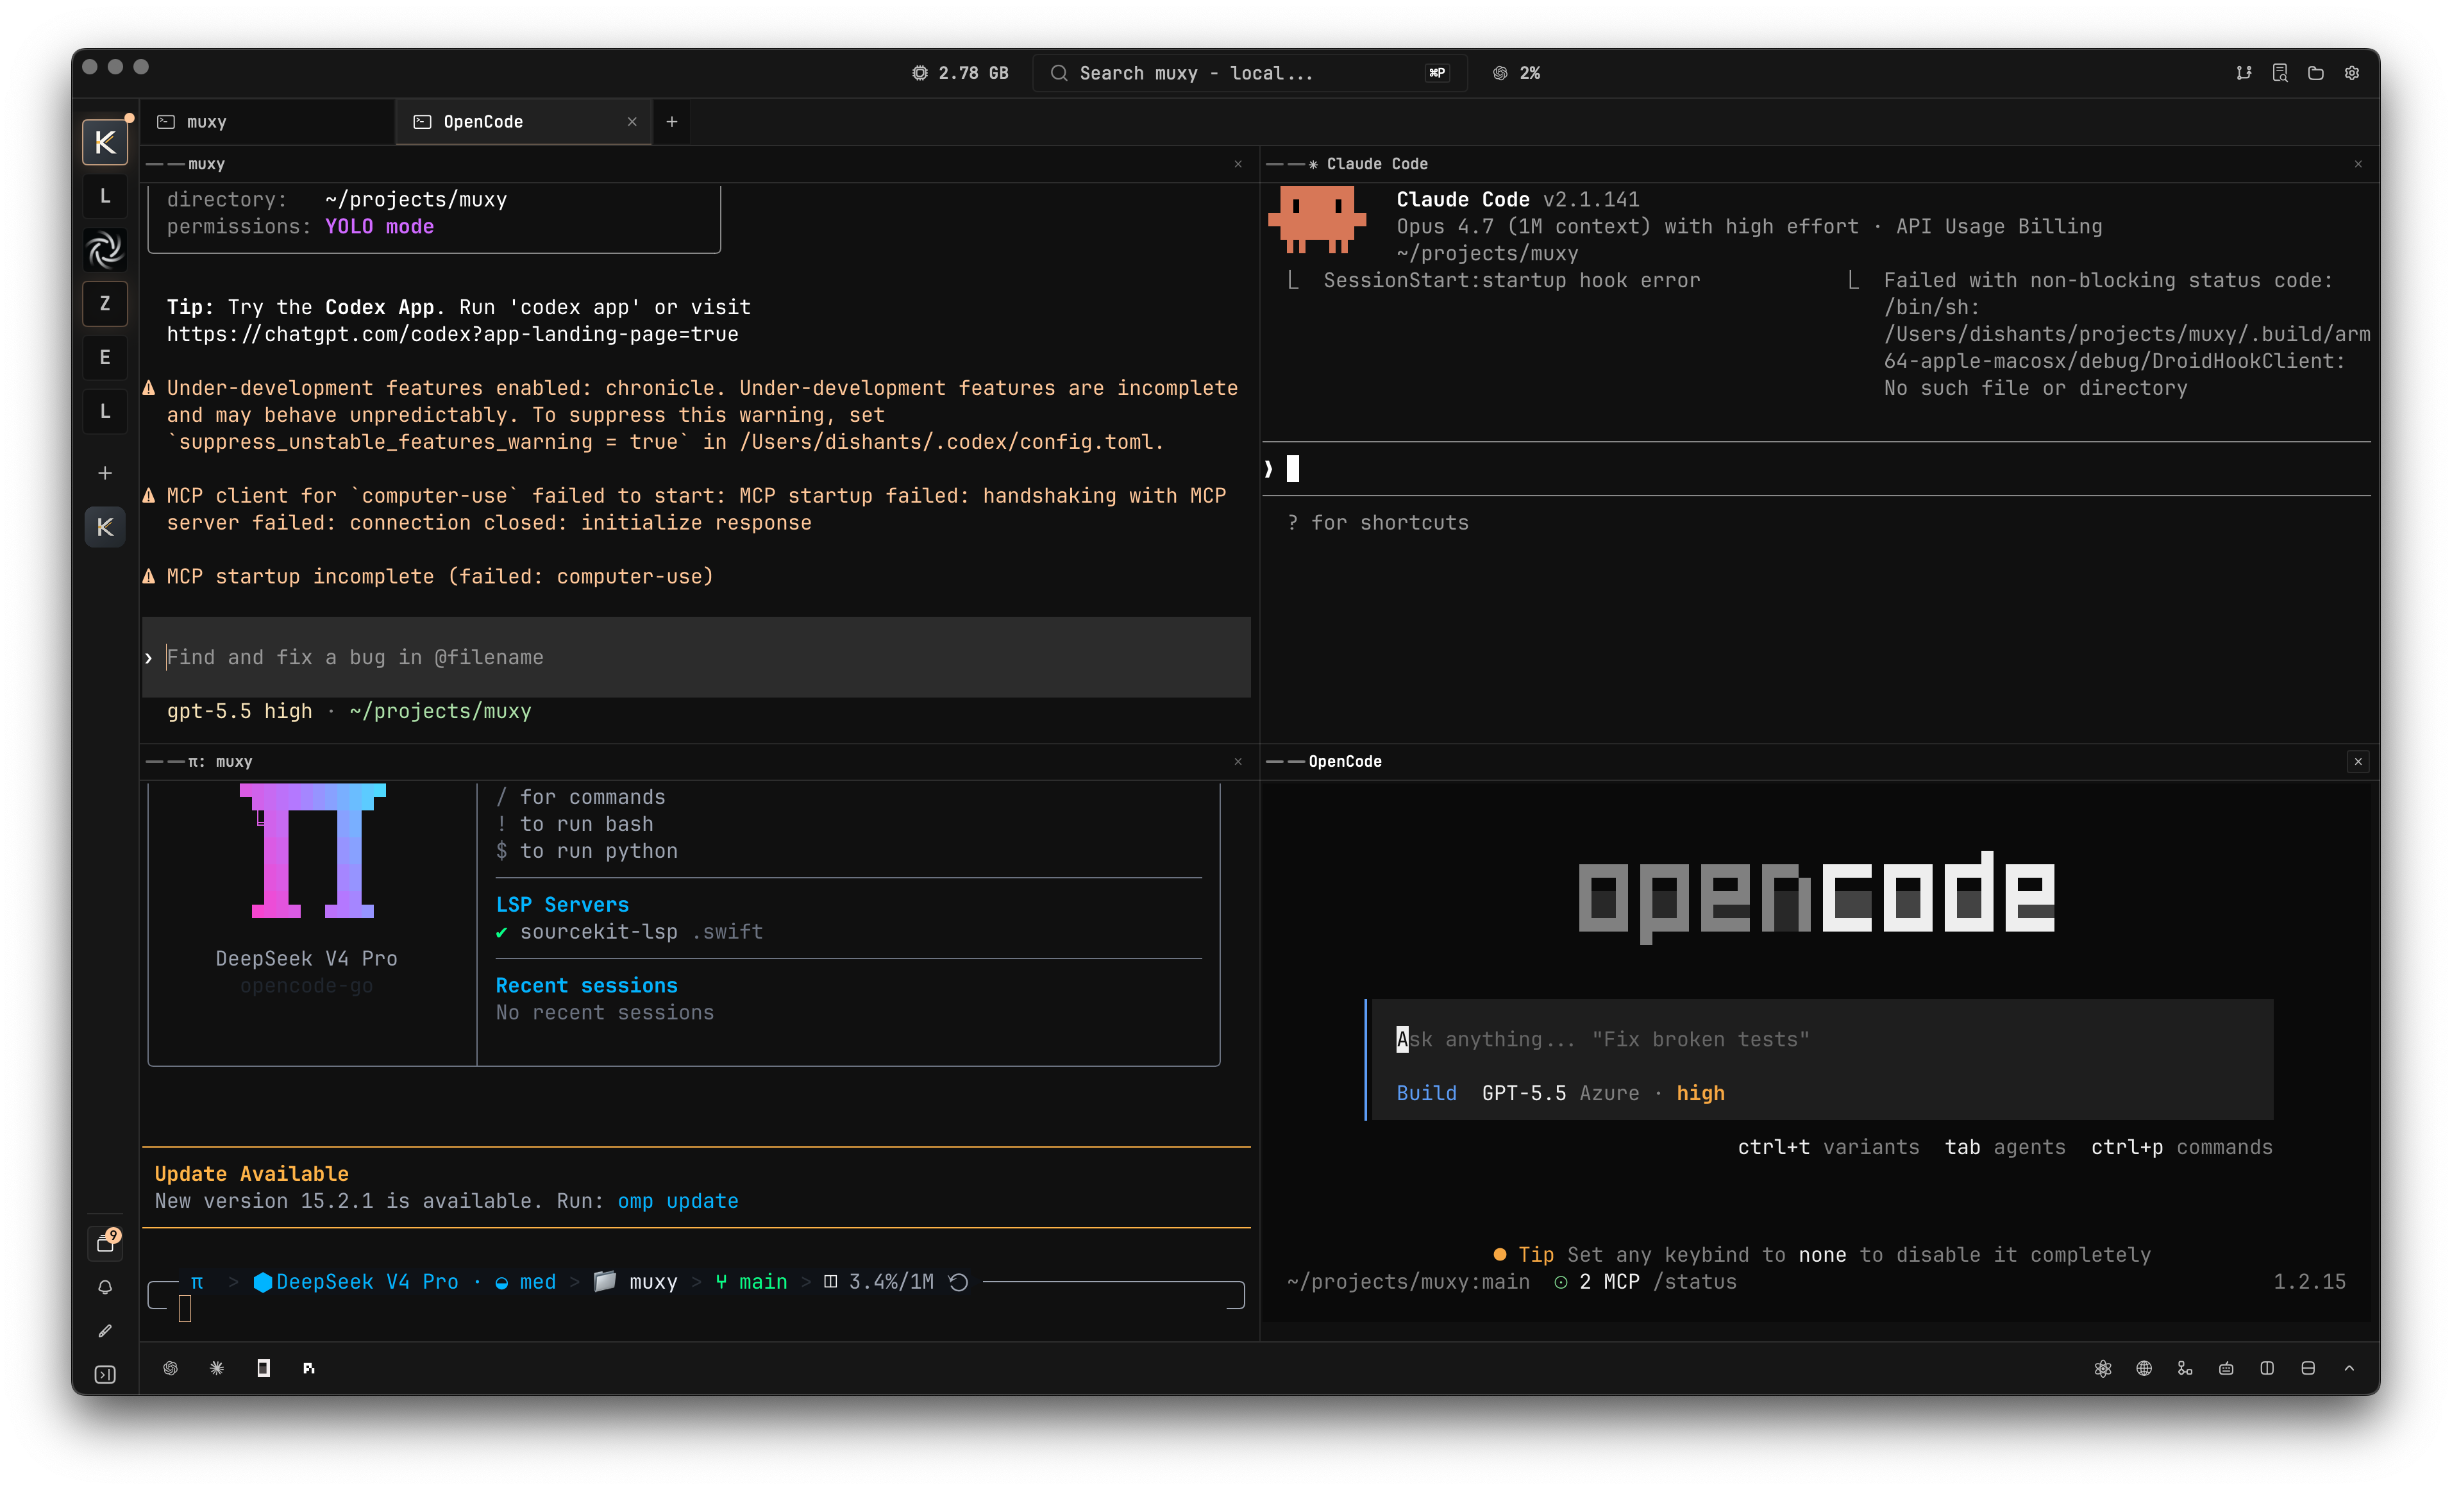Switch to the swirl-logo project in sidebar
This screenshot has width=2452, height=1490.
click(x=105, y=250)
